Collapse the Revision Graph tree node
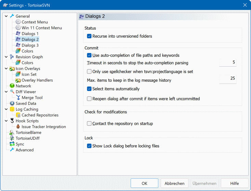The width and height of the screenshot is (251, 191). (6, 57)
